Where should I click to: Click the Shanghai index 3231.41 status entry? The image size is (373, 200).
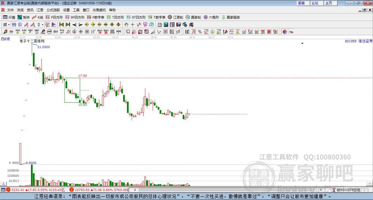(x=35, y=190)
